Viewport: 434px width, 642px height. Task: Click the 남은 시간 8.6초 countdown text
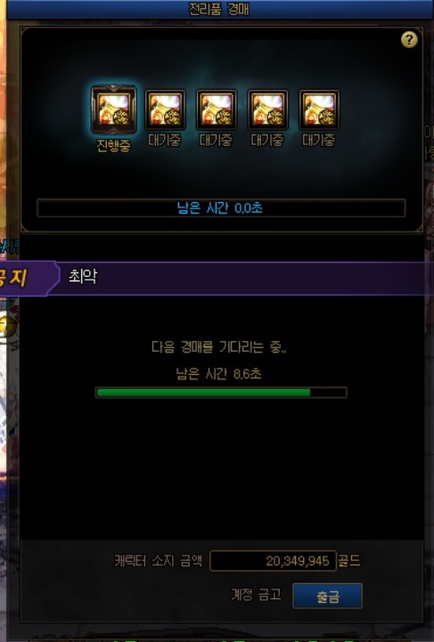point(219,373)
